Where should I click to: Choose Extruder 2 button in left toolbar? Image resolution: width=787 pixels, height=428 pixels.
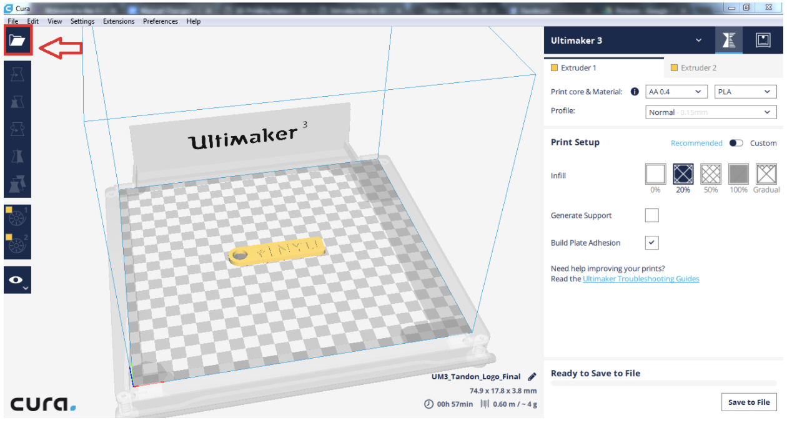17,245
